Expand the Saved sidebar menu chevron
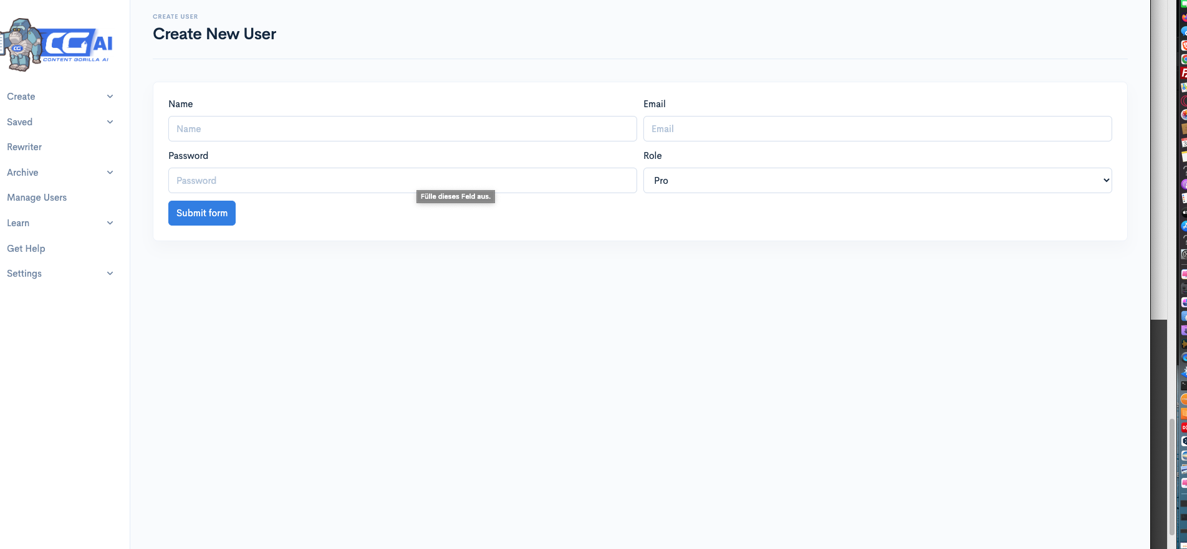 click(110, 122)
